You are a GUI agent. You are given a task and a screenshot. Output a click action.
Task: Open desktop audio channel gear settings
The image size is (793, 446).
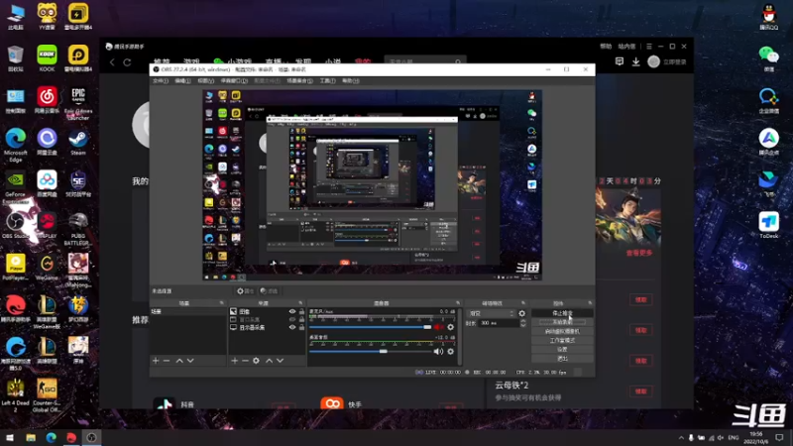451,352
